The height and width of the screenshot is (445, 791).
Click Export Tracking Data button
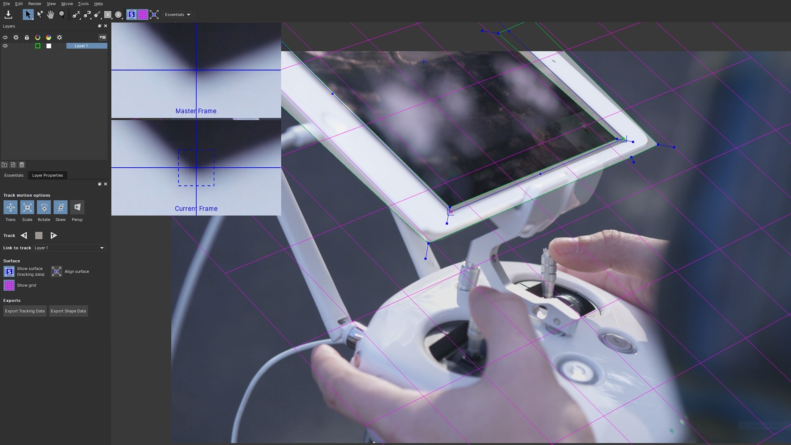(x=25, y=311)
